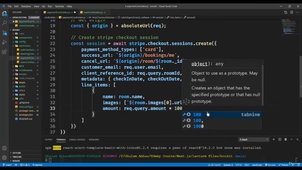
Task: Click the sync changes icon in status bar
Action: (x=16, y=165)
